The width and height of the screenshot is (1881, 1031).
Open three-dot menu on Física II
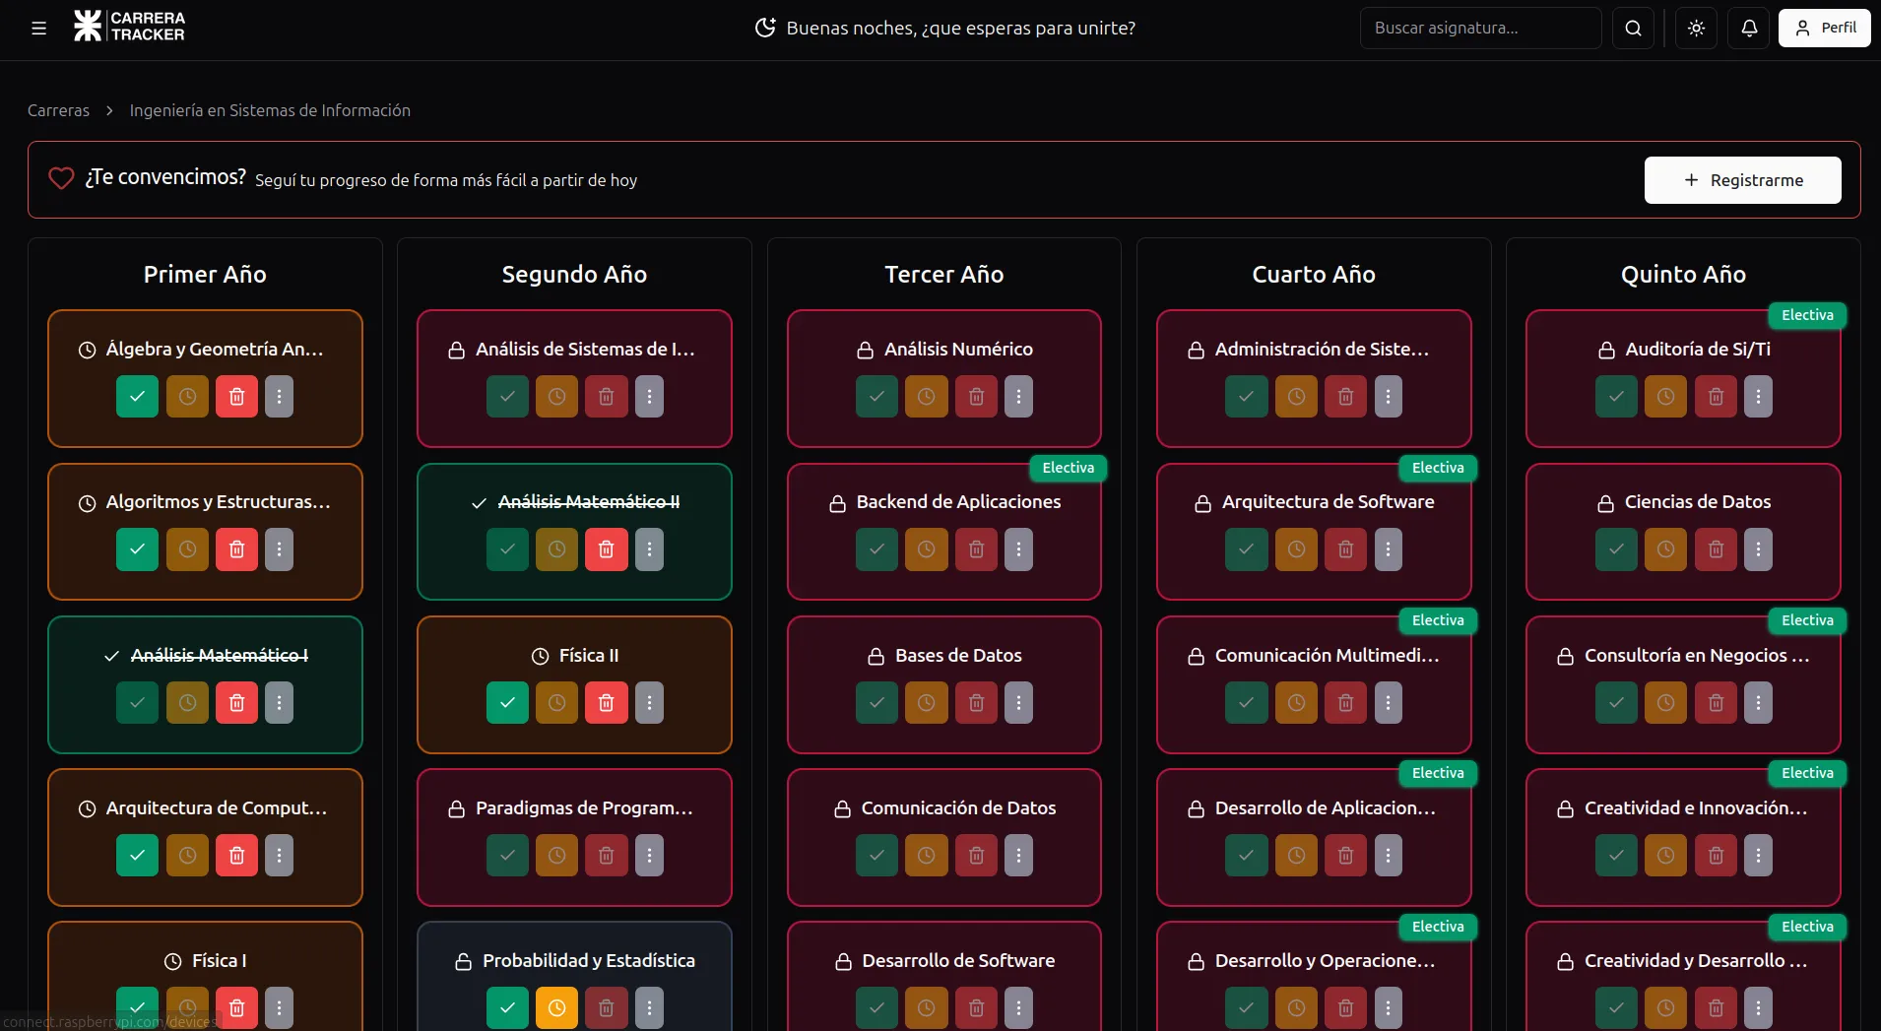coord(649,703)
